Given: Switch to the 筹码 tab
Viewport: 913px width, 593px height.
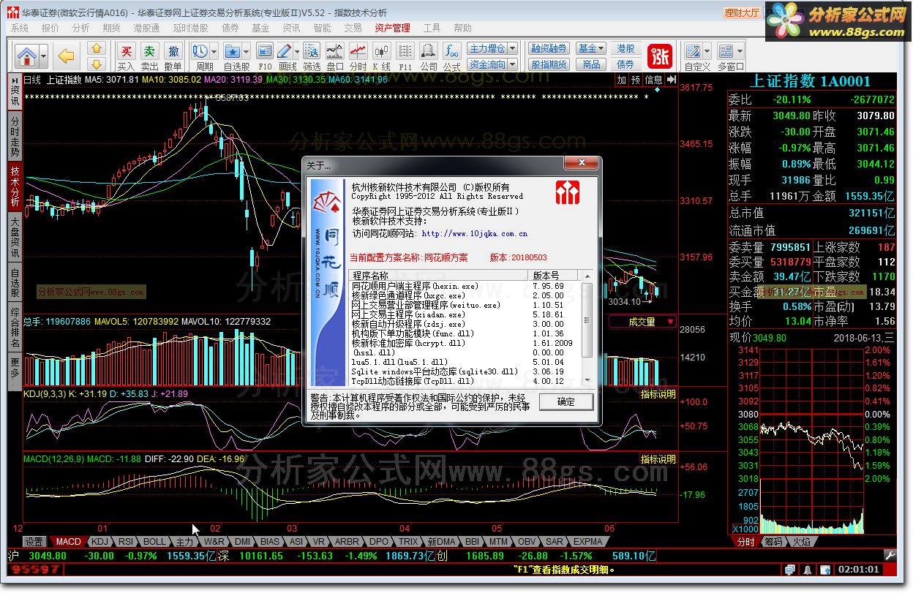Looking at the screenshot, I should pos(773,542).
